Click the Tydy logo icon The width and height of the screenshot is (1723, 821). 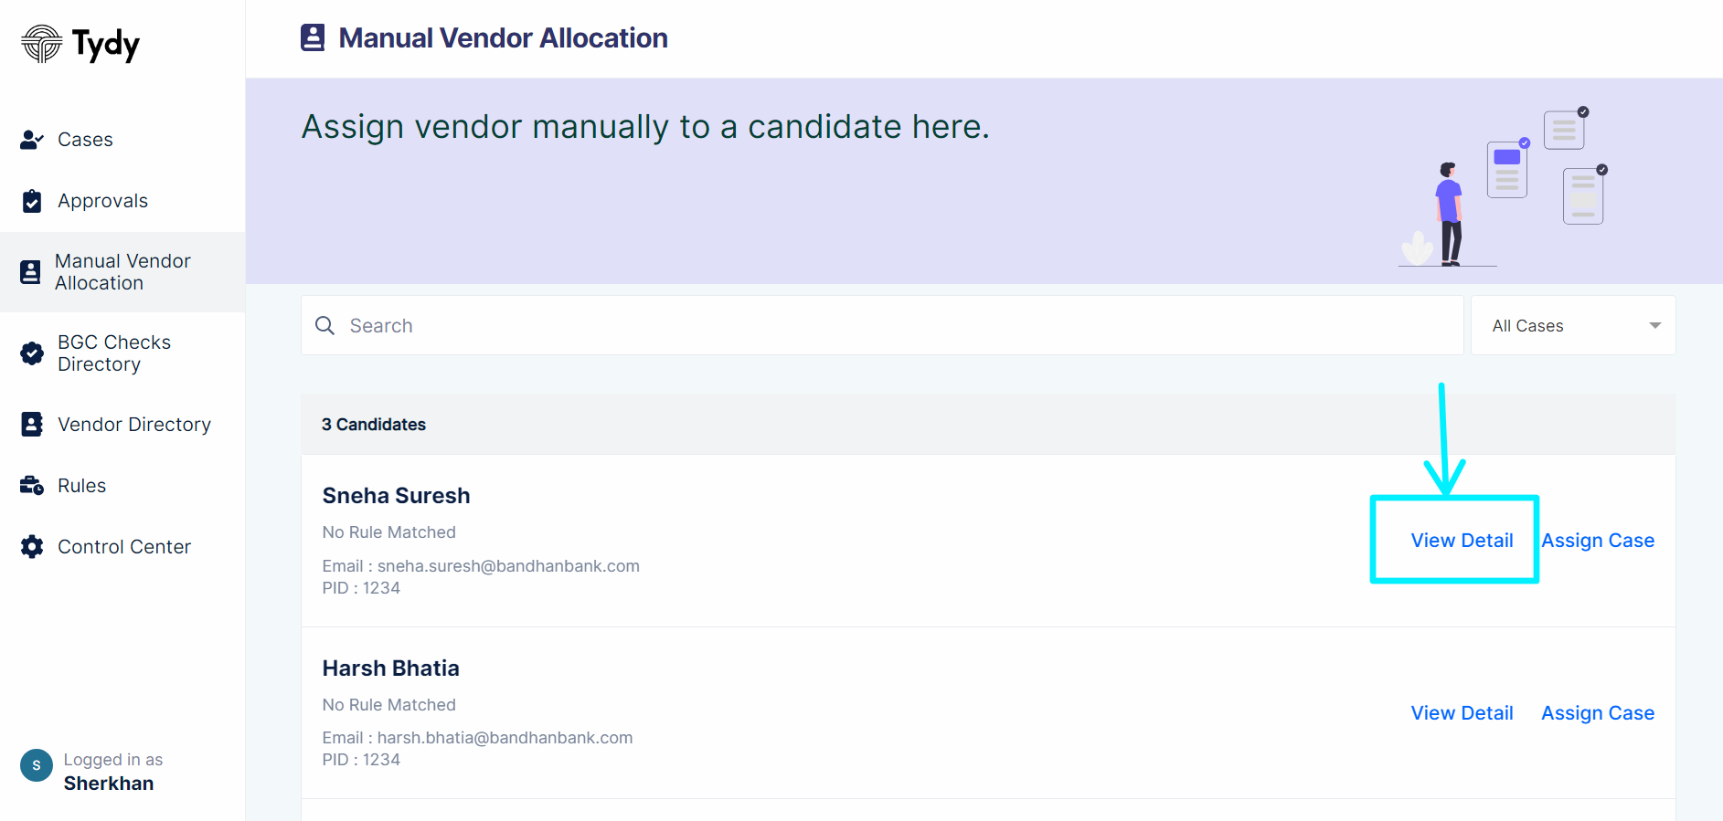[41, 44]
